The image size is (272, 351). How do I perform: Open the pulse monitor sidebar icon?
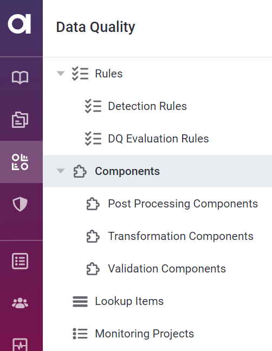(x=20, y=344)
